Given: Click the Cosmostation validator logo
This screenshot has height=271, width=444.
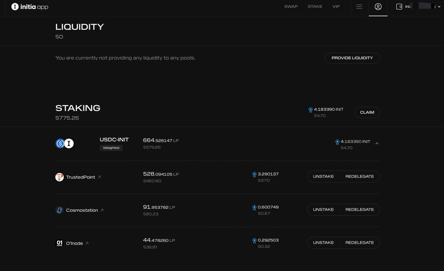Looking at the screenshot, I should tap(59, 210).
